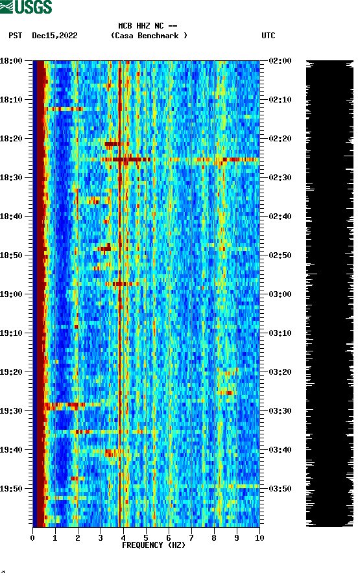Click the 19:40 PST time label

[x=11, y=450]
